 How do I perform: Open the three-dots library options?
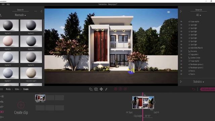coord(36,11)
